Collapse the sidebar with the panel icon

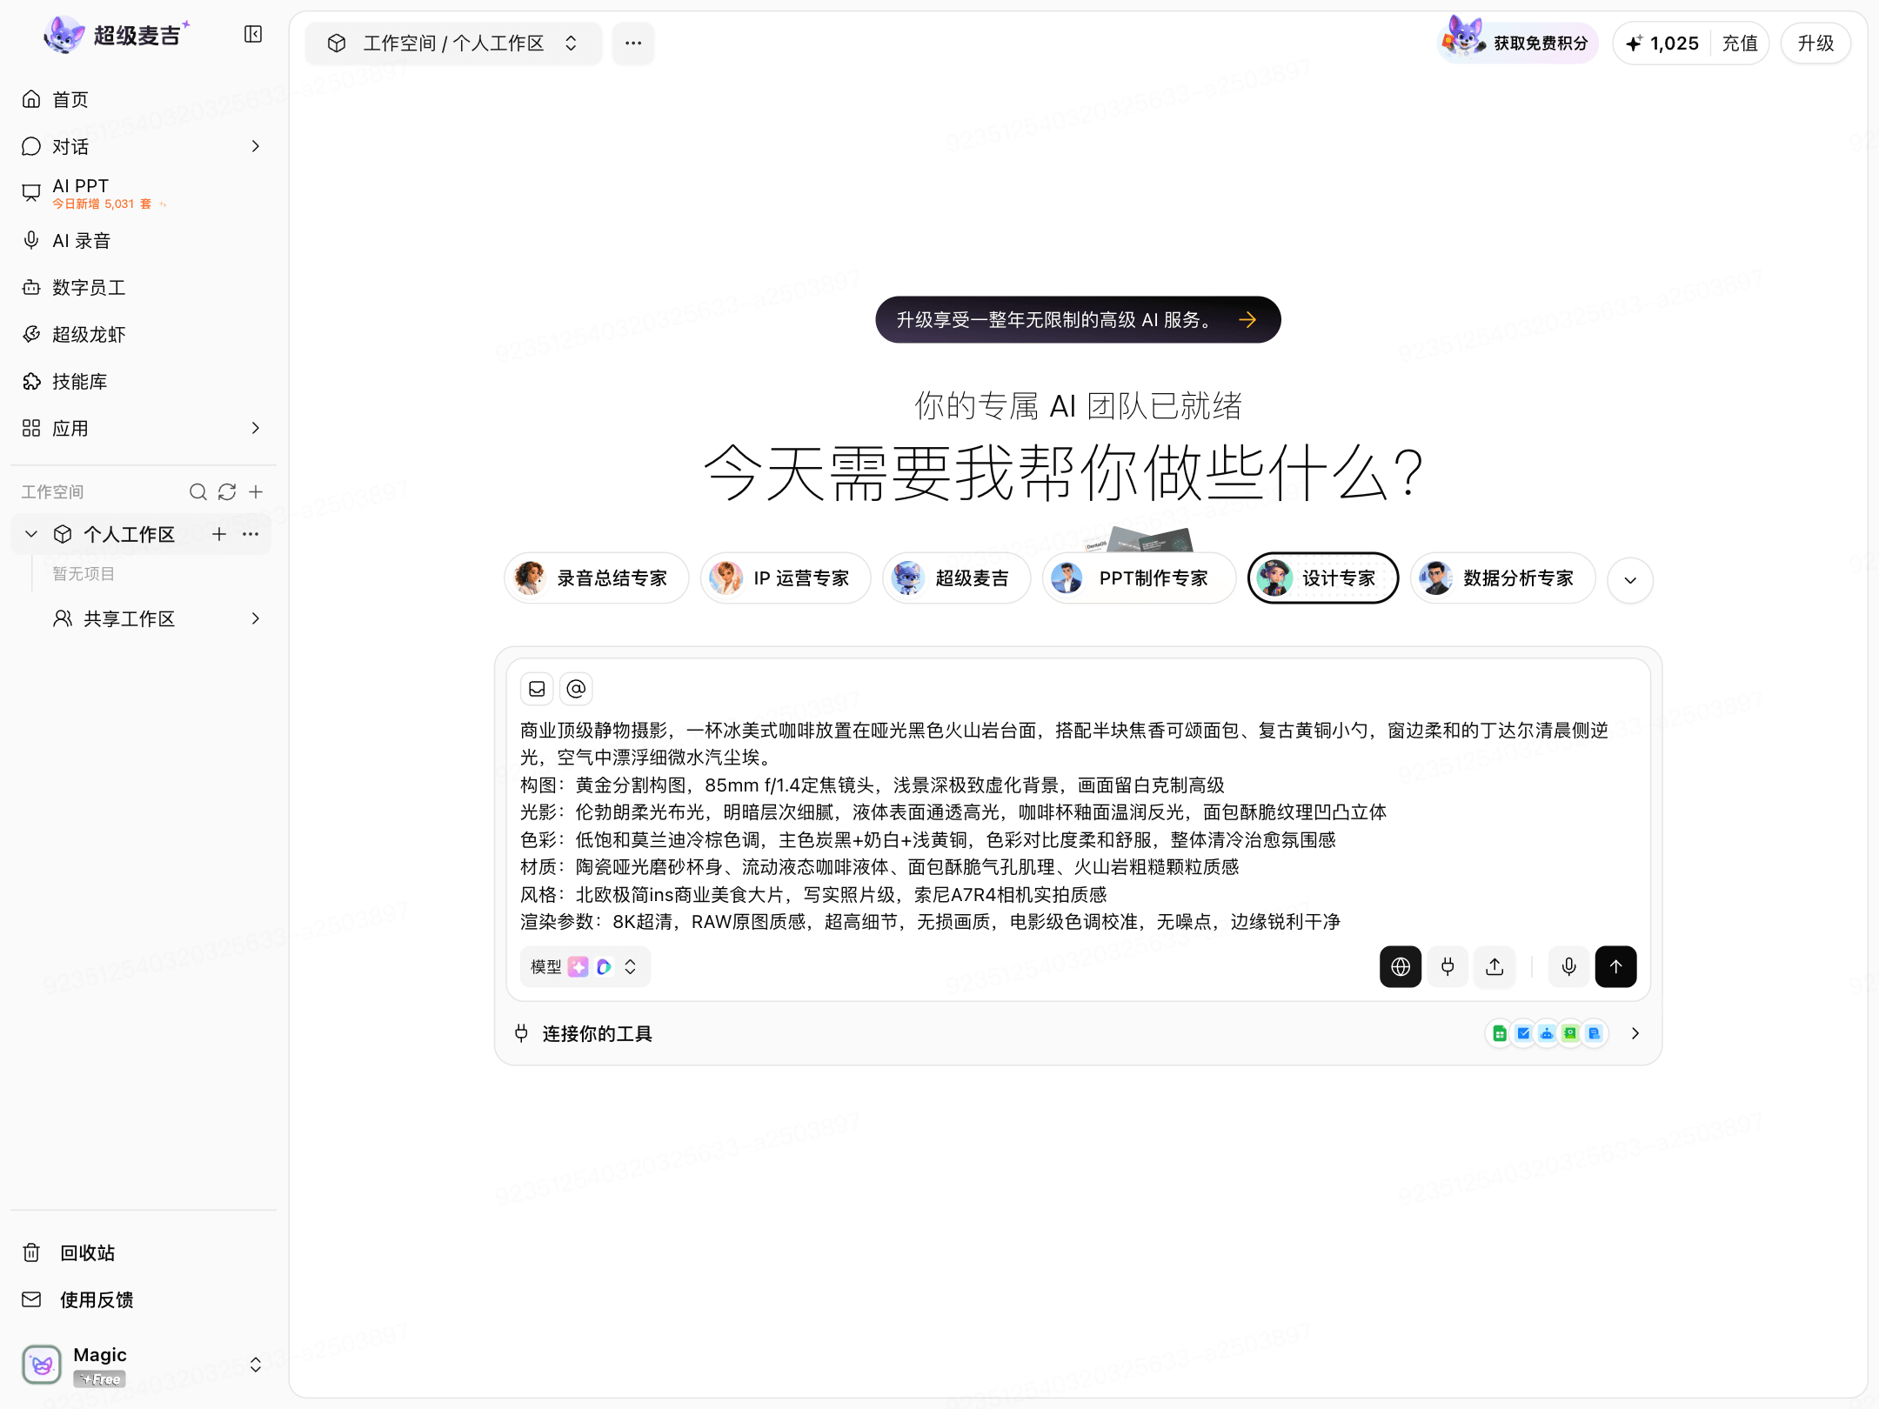(x=253, y=35)
